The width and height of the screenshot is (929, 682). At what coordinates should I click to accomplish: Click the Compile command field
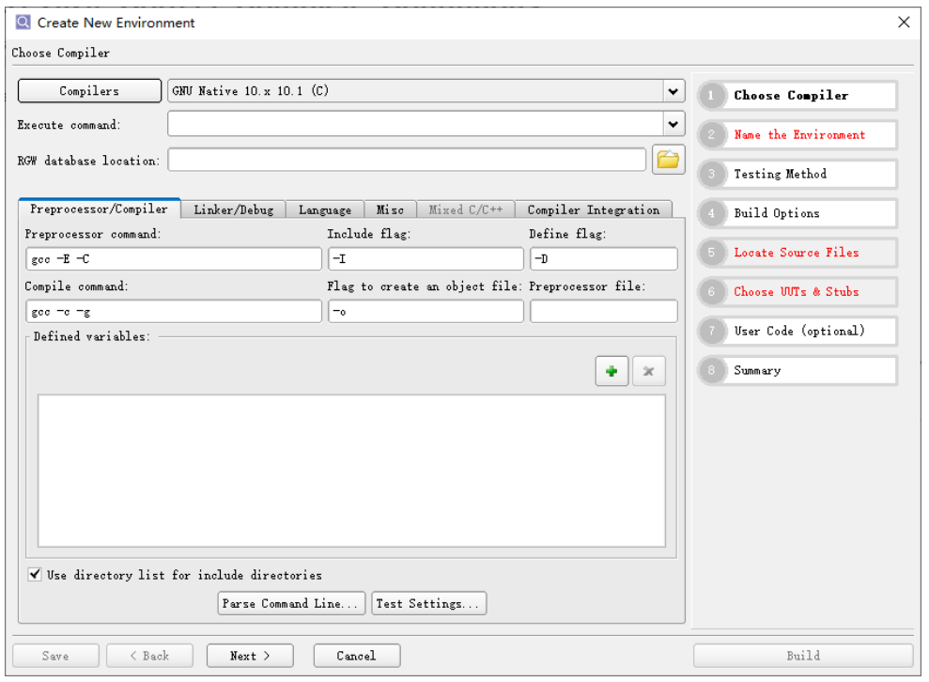(174, 311)
